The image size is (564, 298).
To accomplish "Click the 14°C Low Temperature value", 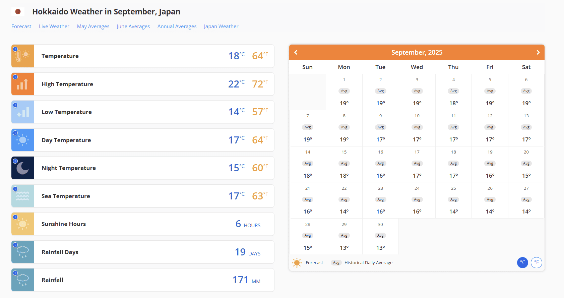I will tap(237, 112).
